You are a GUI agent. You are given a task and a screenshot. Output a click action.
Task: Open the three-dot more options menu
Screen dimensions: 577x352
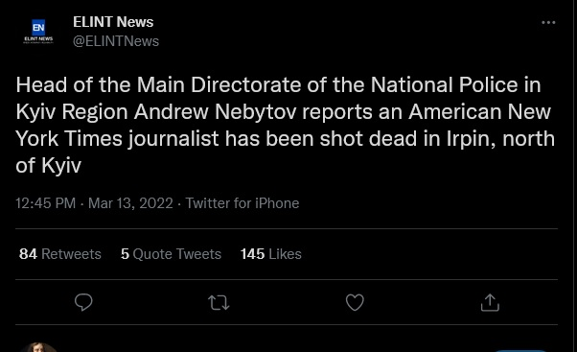[x=548, y=22]
